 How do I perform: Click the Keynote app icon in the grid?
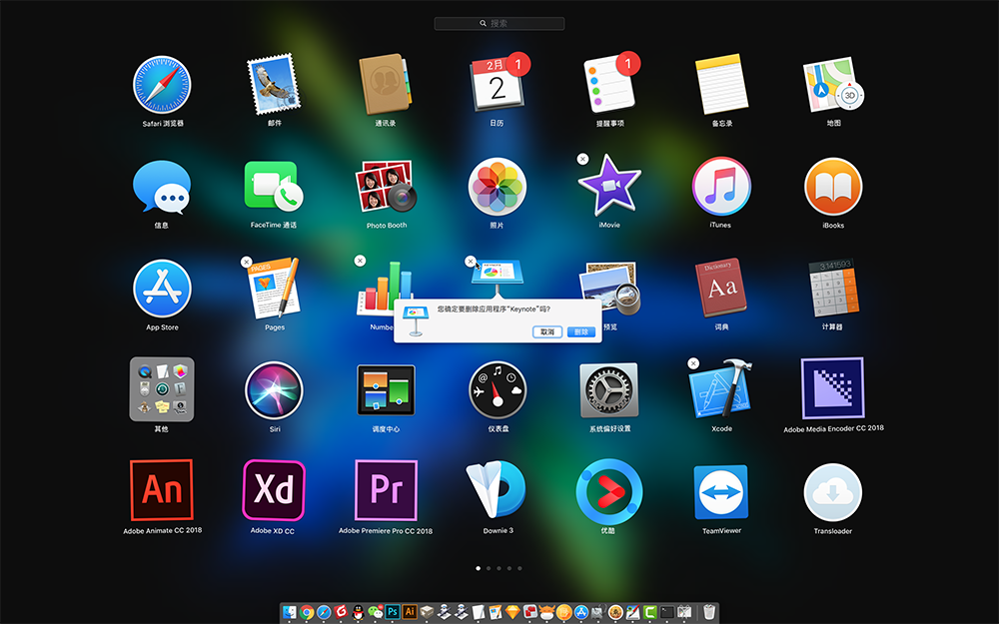[x=497, y=278]
